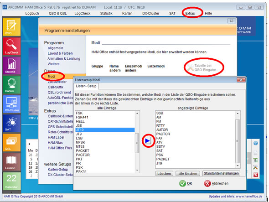This screenshot has height=202, width=269.
Task: Select Karten-Setup settings entry
Action: click(57, 170)
